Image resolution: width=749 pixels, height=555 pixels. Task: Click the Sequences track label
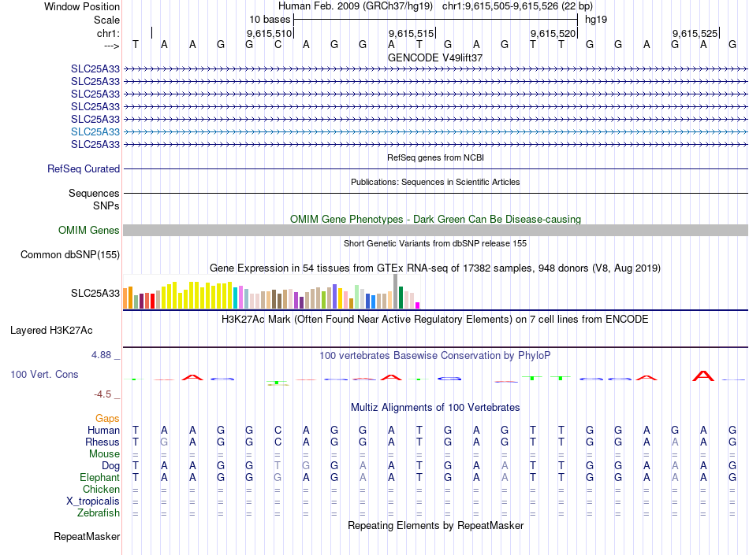tap(94, 193)
